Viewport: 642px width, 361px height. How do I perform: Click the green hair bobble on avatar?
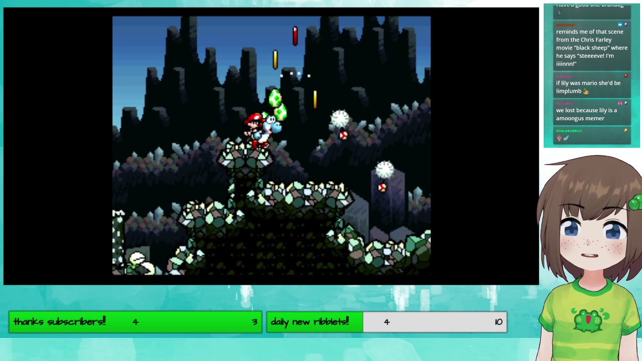tap(635, 203)
